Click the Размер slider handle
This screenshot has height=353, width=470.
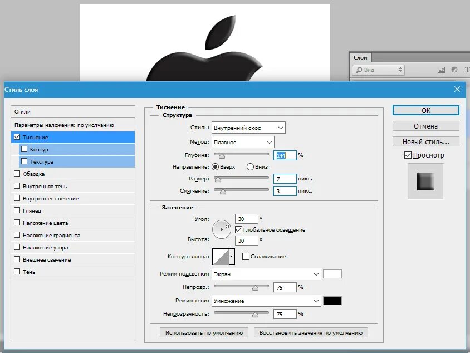(x=218, y=179)
